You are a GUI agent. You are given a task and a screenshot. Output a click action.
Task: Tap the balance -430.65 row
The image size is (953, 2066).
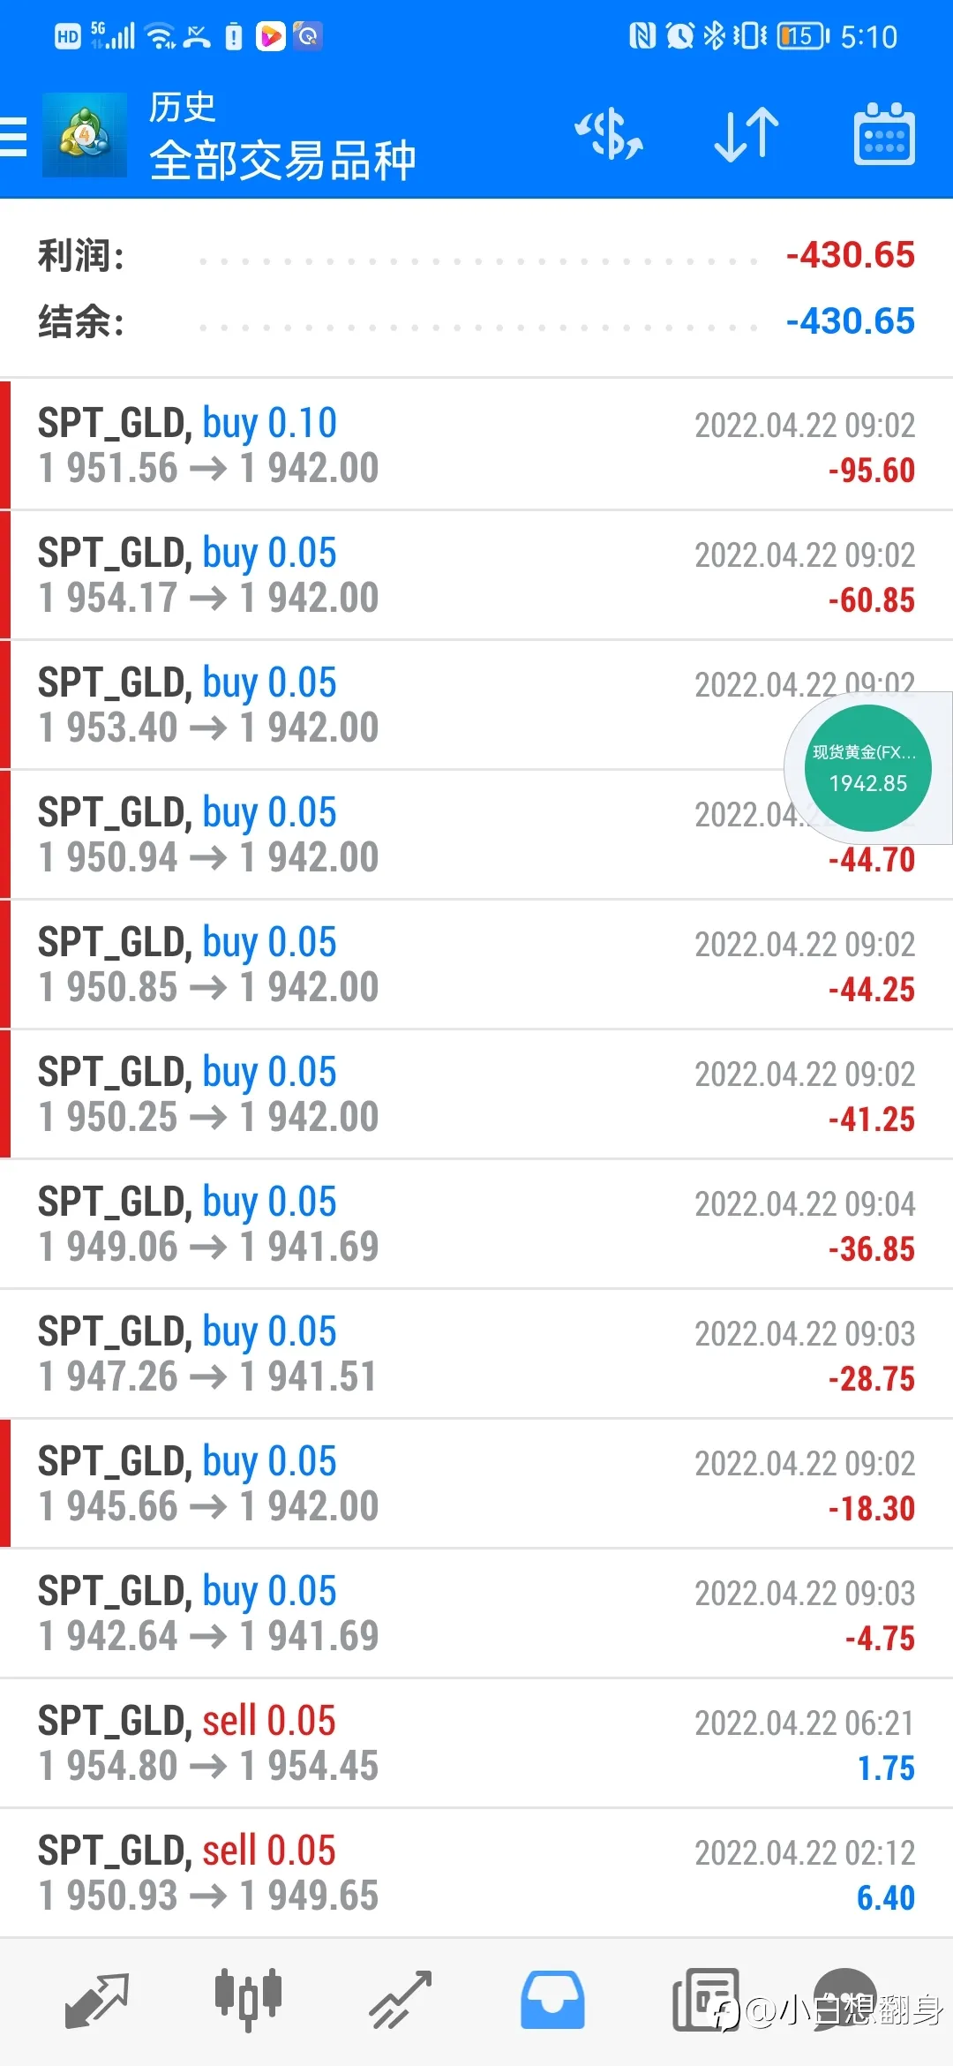point(476,321)
